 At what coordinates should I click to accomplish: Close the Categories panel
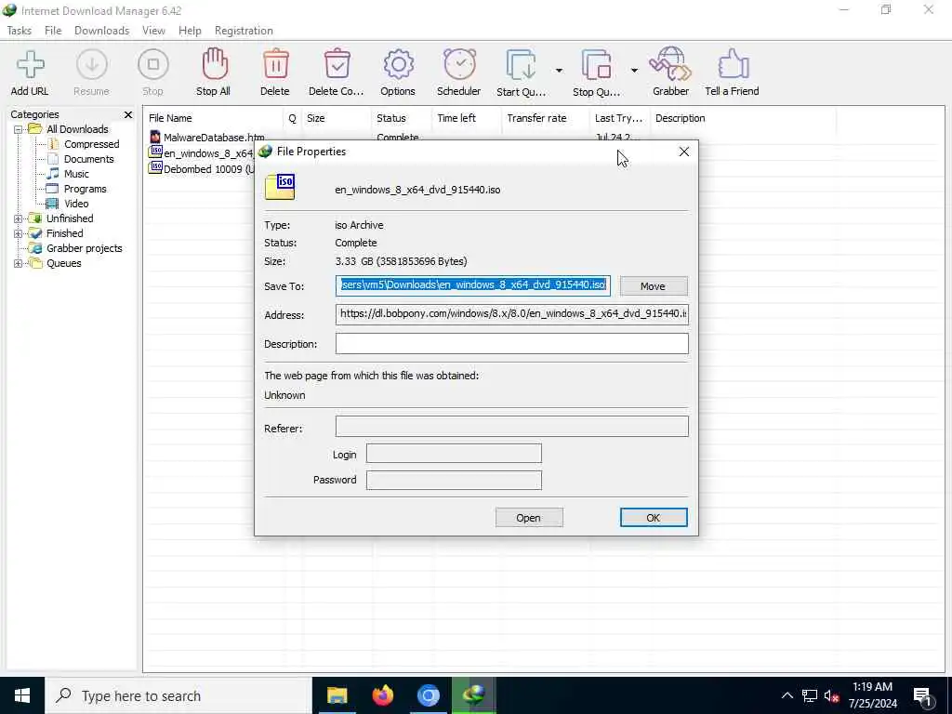pos(128,114)
